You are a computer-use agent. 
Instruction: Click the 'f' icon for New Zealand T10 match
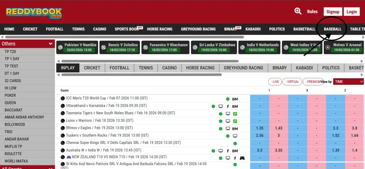click(235, 158)
